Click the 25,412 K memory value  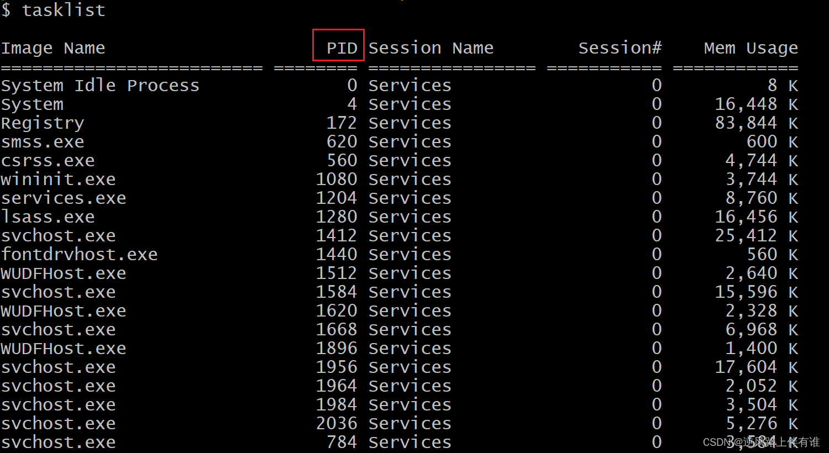coord(756,236)
